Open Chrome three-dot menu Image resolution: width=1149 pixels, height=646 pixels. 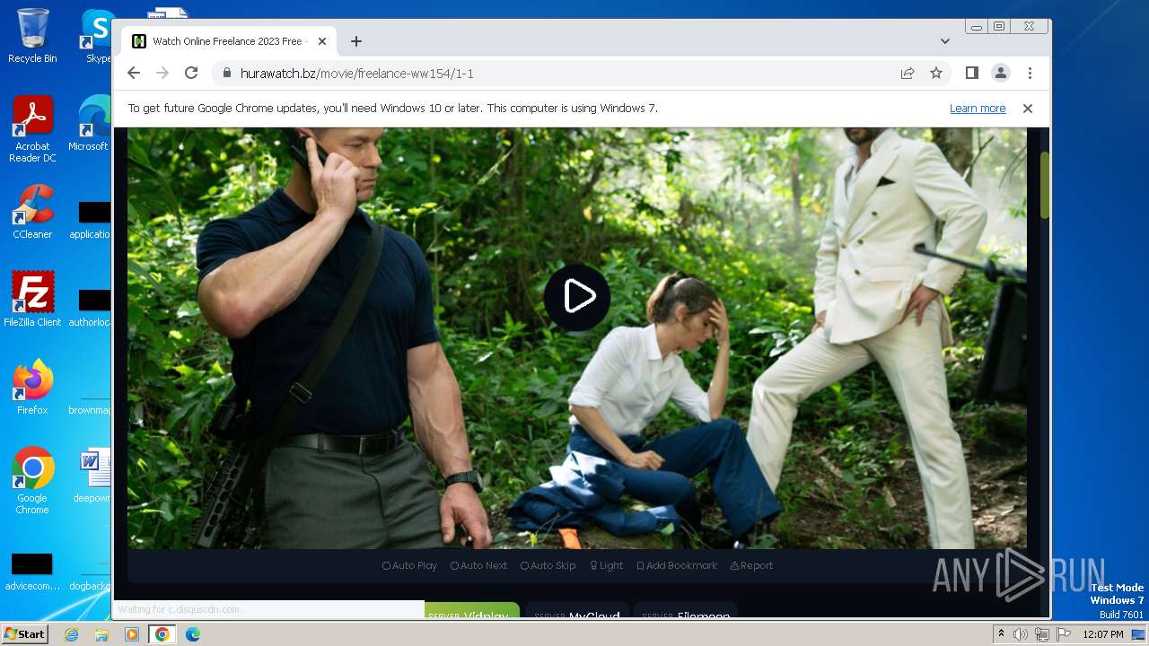coord(1030,74)
